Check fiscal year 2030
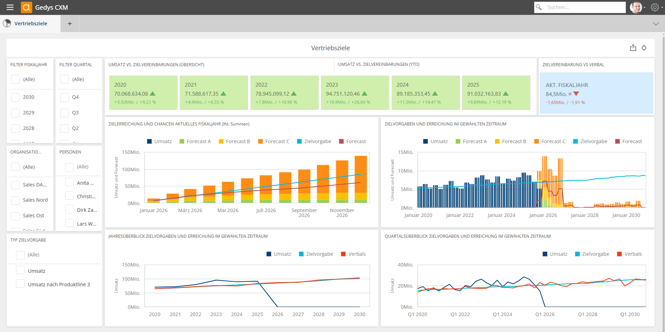Viewport: 665px width, 332px height. pyautogui.click(x=15, y=97)
